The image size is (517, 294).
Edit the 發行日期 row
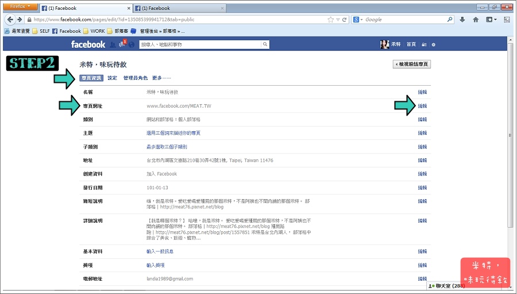tap(422, 188)
